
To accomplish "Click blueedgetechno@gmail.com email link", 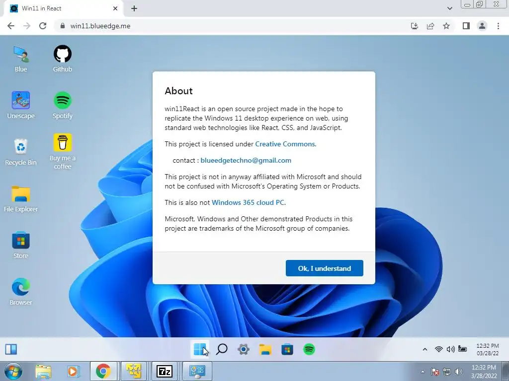I will click(x=246, y=160).
